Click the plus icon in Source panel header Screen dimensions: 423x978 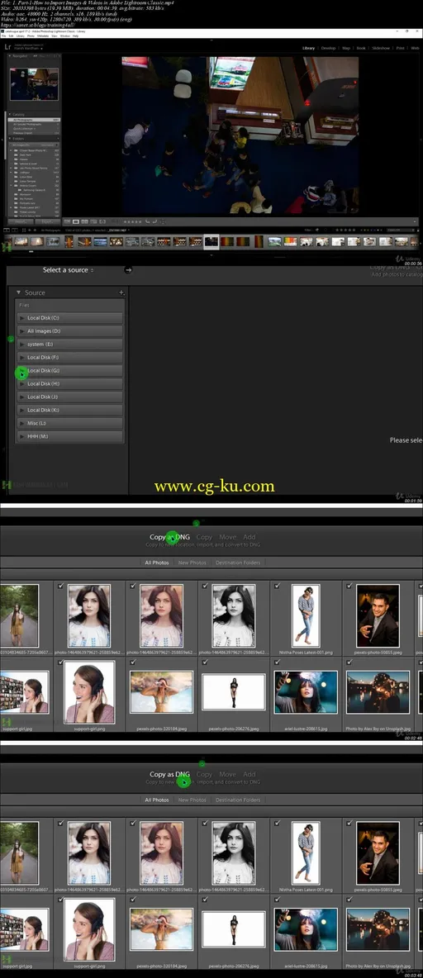tap(121, 292)
